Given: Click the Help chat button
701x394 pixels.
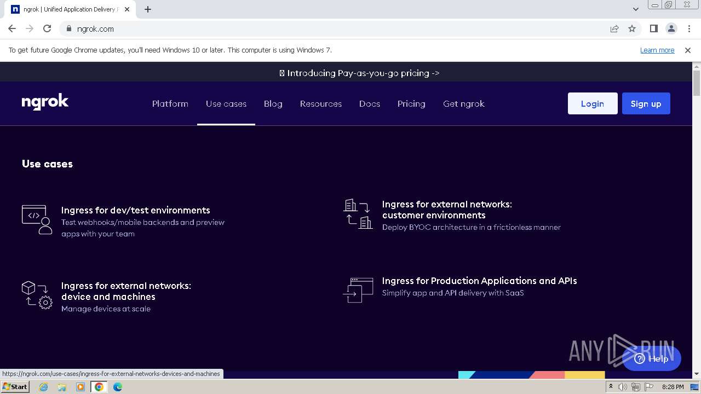Looking at the screenshot, I should 652,359.
